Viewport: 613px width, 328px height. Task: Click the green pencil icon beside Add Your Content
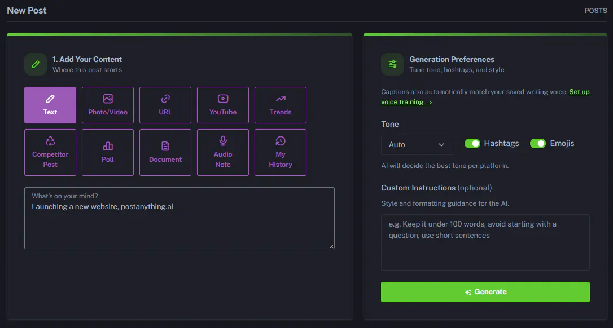pos(36,64)
